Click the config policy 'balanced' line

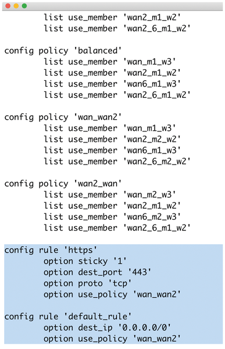point(63,51)
